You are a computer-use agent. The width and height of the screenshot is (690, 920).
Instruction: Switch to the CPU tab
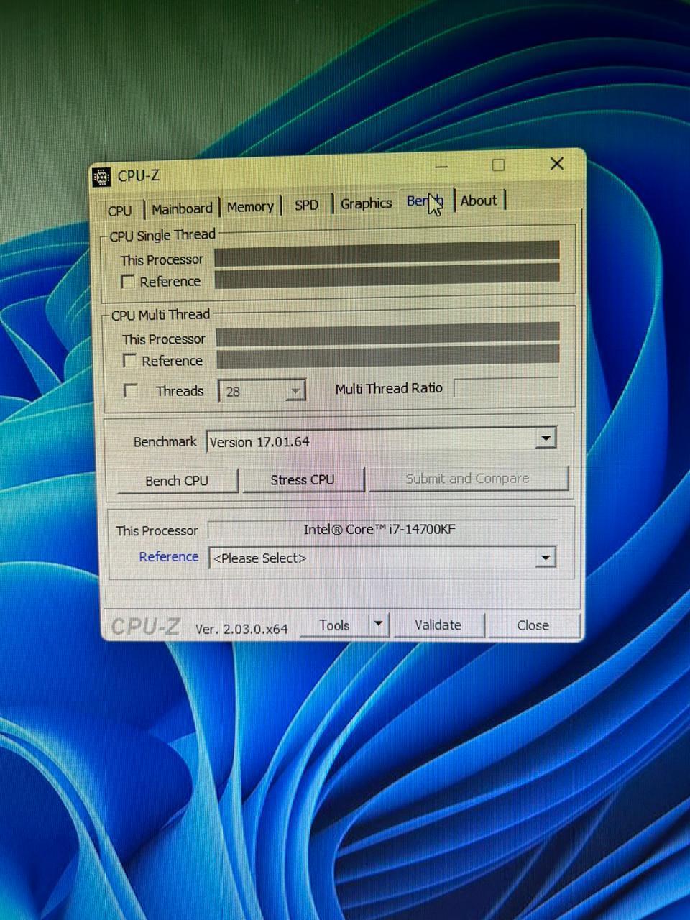pyautogui.click(x=120, y=211)
